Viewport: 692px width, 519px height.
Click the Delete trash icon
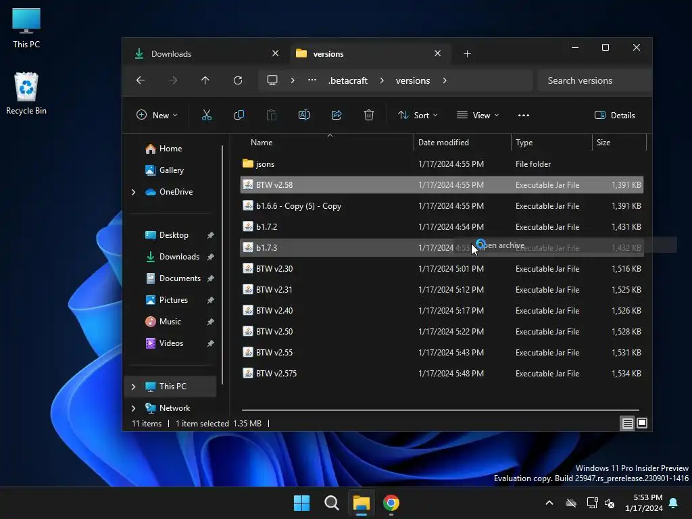369,115
